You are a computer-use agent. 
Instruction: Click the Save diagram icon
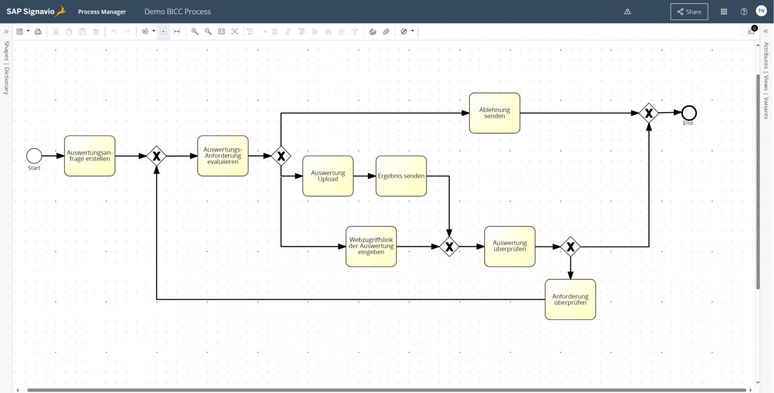(19, 31)
